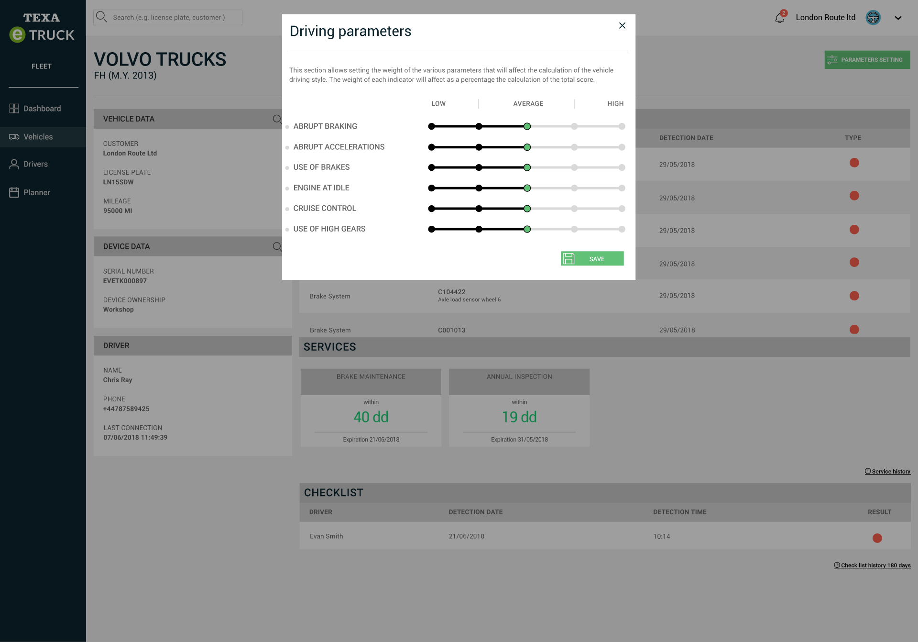Viewport: 918px width, 642px height.
Task: Click the clock icon beside Service history
Action: [867, 471]
